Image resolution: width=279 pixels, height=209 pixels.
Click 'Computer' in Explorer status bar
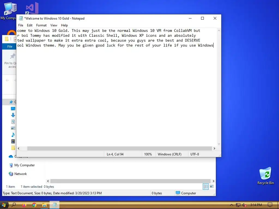coord(189,193)
